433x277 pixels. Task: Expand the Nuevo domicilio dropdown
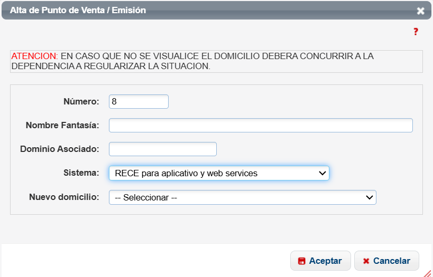click(x=243, y=197)
